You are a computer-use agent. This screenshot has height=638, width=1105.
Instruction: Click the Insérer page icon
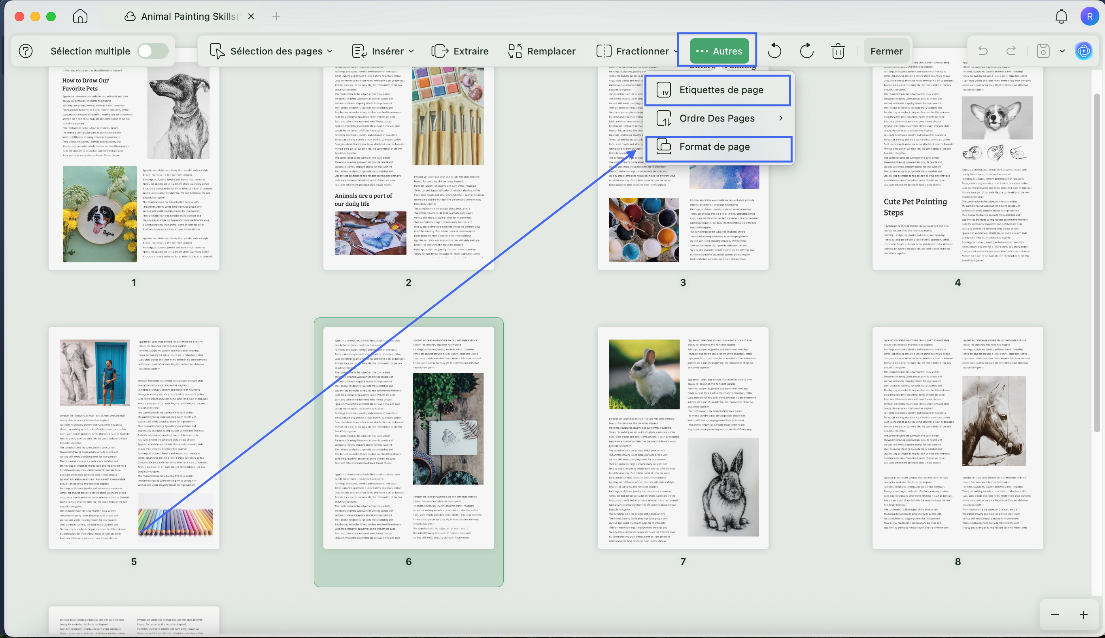tap(359, 51)
